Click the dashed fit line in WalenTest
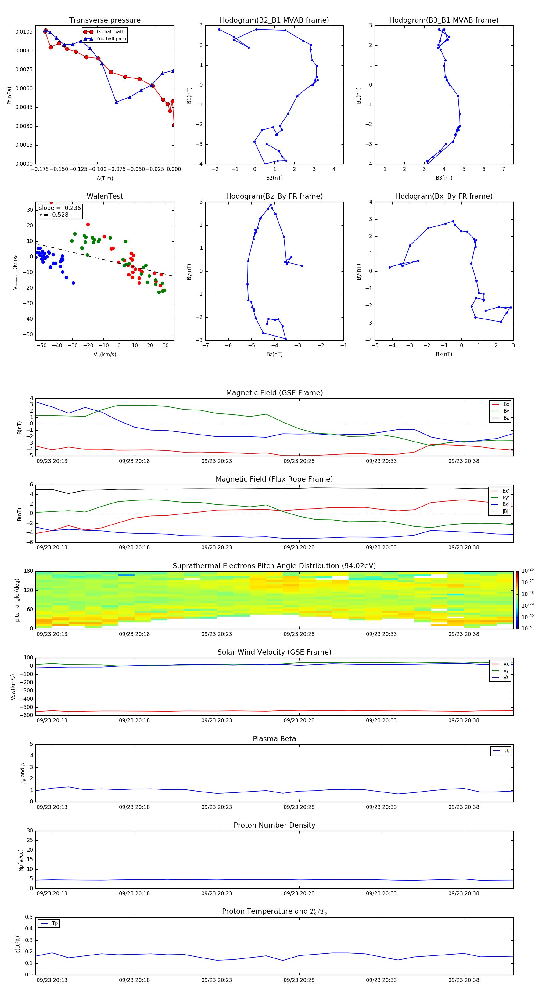 104,260
